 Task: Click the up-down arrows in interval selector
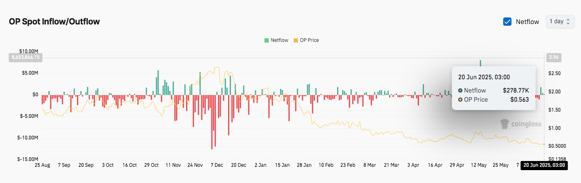pos(569,22)
